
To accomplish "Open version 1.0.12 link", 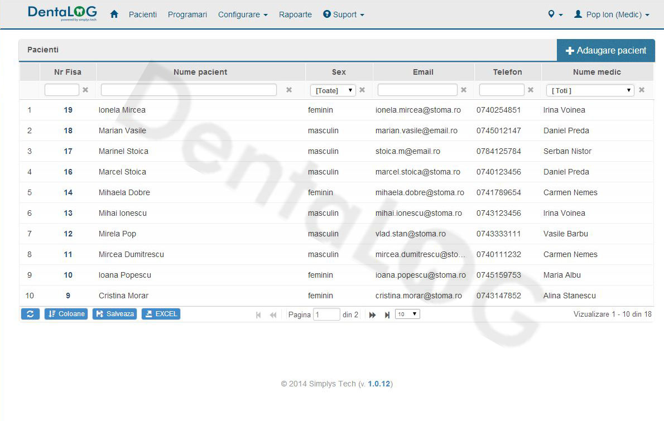I will (x=378, y=384).
